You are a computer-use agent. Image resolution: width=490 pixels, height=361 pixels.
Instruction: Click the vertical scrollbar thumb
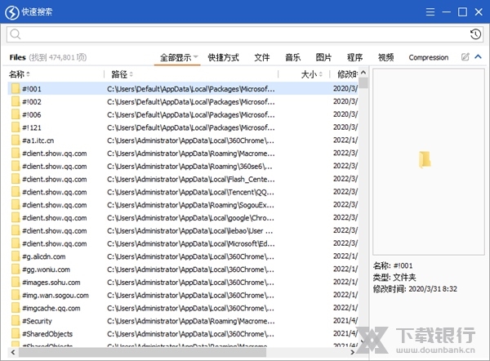pyautogui.click(x=363, y=82)
